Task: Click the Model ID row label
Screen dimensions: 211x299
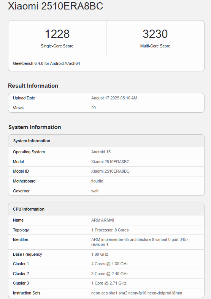Action: tap(21, 171)
